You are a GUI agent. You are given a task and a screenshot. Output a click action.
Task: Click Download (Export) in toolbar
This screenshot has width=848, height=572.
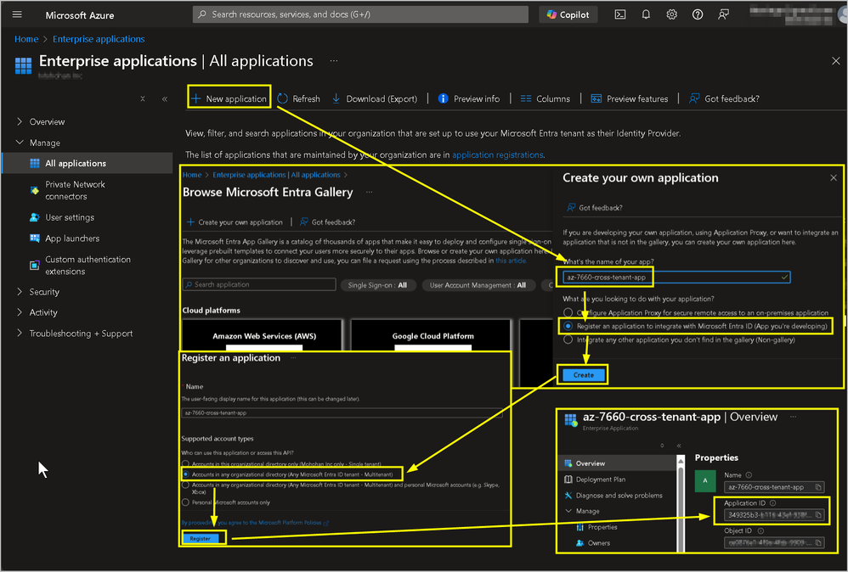tap(375, 98)
